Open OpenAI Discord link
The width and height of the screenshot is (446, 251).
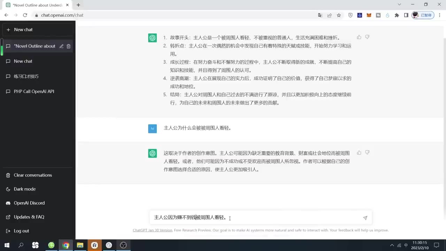(38, 203)
